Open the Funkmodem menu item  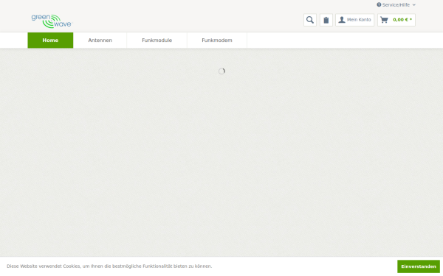(217, 40)
